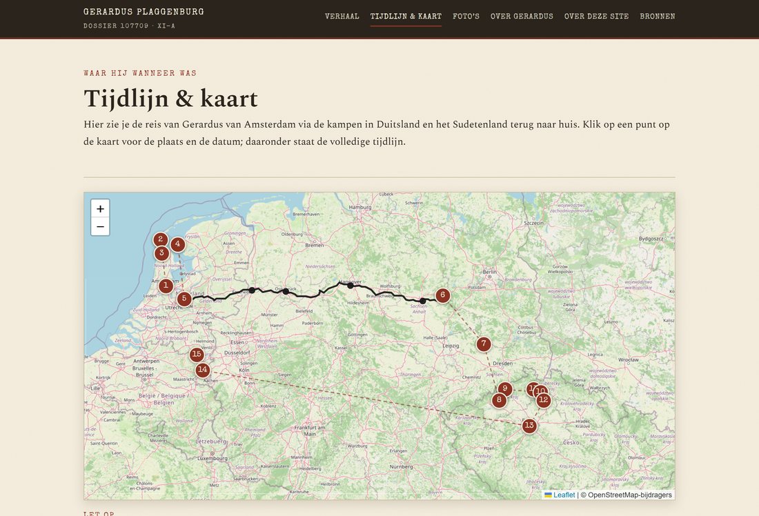759x516 pixels.
Task: Select map marker number 9
Action: pyautogui.click(x=505, y=388)
